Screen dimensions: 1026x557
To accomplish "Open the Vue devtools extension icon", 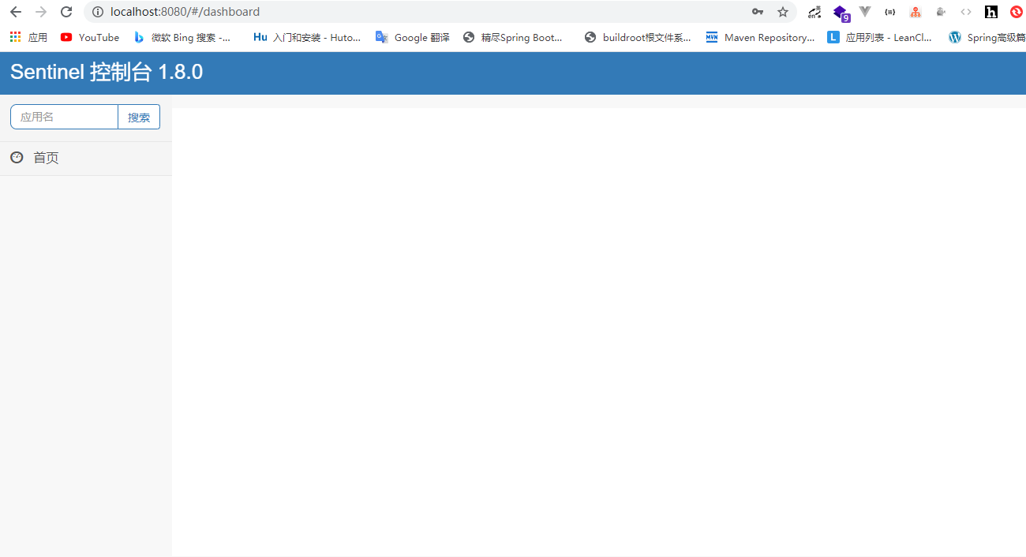I will pyautogui.click(x=865, y=12).
